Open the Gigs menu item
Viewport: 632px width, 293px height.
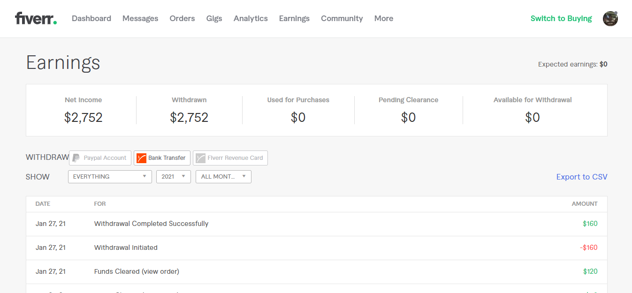(x=214, y=19)
